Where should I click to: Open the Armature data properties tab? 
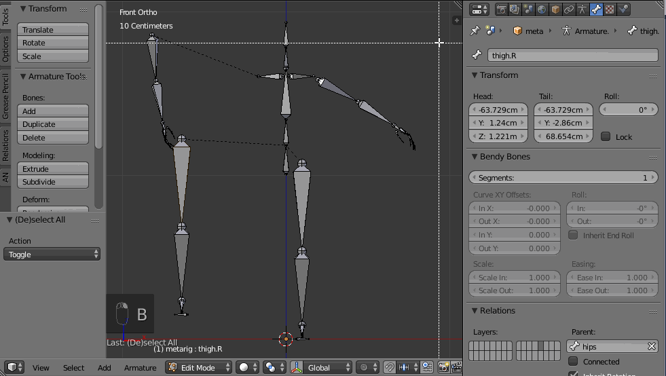point(582,10)
